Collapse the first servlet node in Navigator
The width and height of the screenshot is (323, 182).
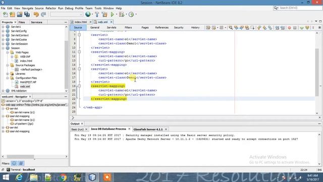(x=3, y=109)
